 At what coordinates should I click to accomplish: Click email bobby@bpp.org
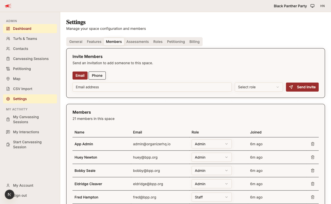click(147, 171)
